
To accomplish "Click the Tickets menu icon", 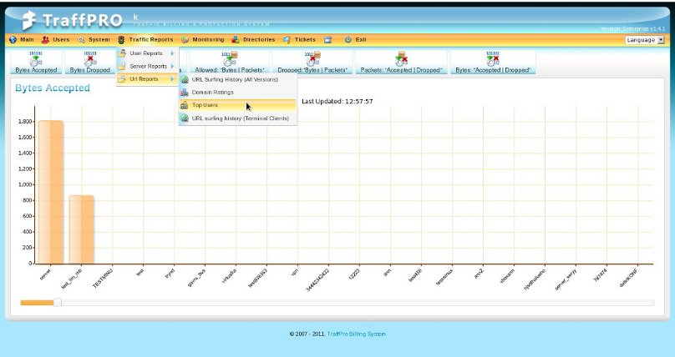I will click(287, 39).
